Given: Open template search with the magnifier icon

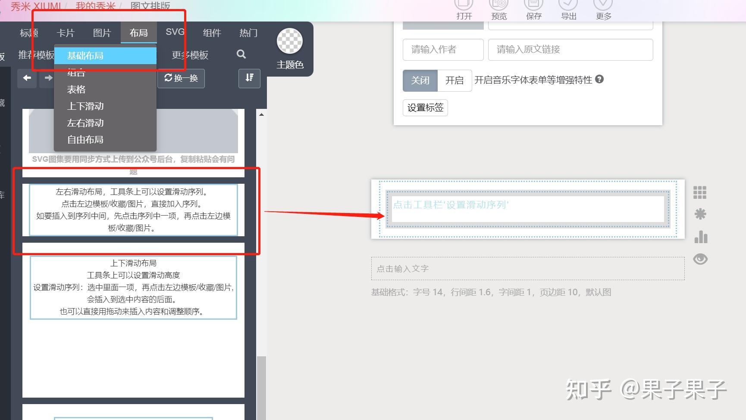Looking at the screenshot, I should pyautogui.click(x=241, y=54).
